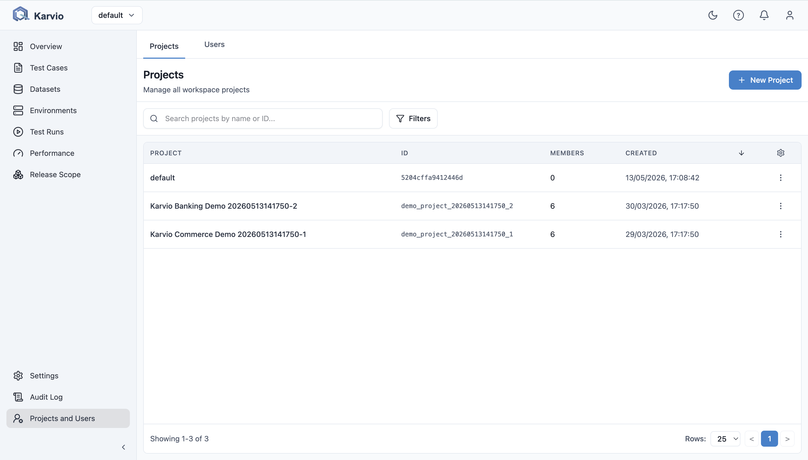Screen dimensions: 808x460
Task: Click ID demo_project_20260513141750_1
Action: [x=457, y=234]
